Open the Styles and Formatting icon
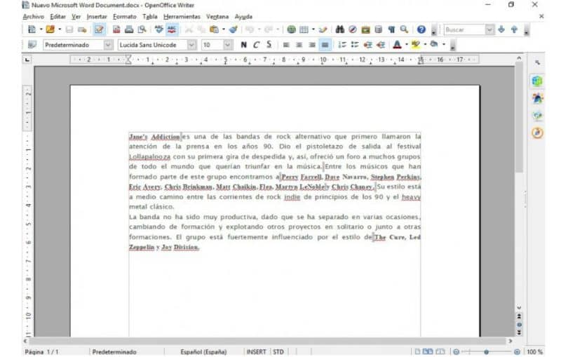Image resolution: width=561 pixels, height=357 pixels. pyautogui.click(x=32, y=45)
